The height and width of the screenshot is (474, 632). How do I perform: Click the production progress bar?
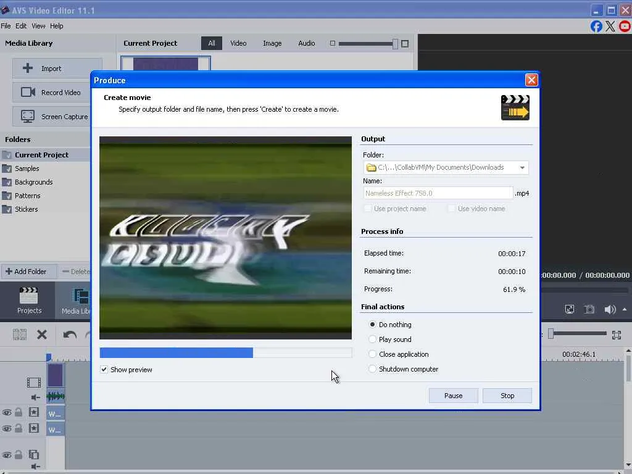tap(226, 352)
